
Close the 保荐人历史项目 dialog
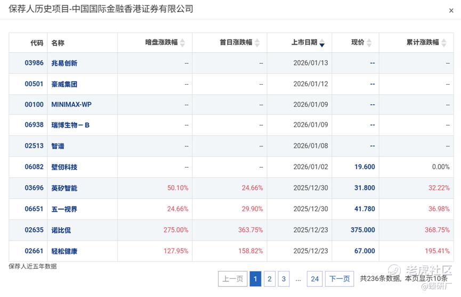tap(451, 10)
